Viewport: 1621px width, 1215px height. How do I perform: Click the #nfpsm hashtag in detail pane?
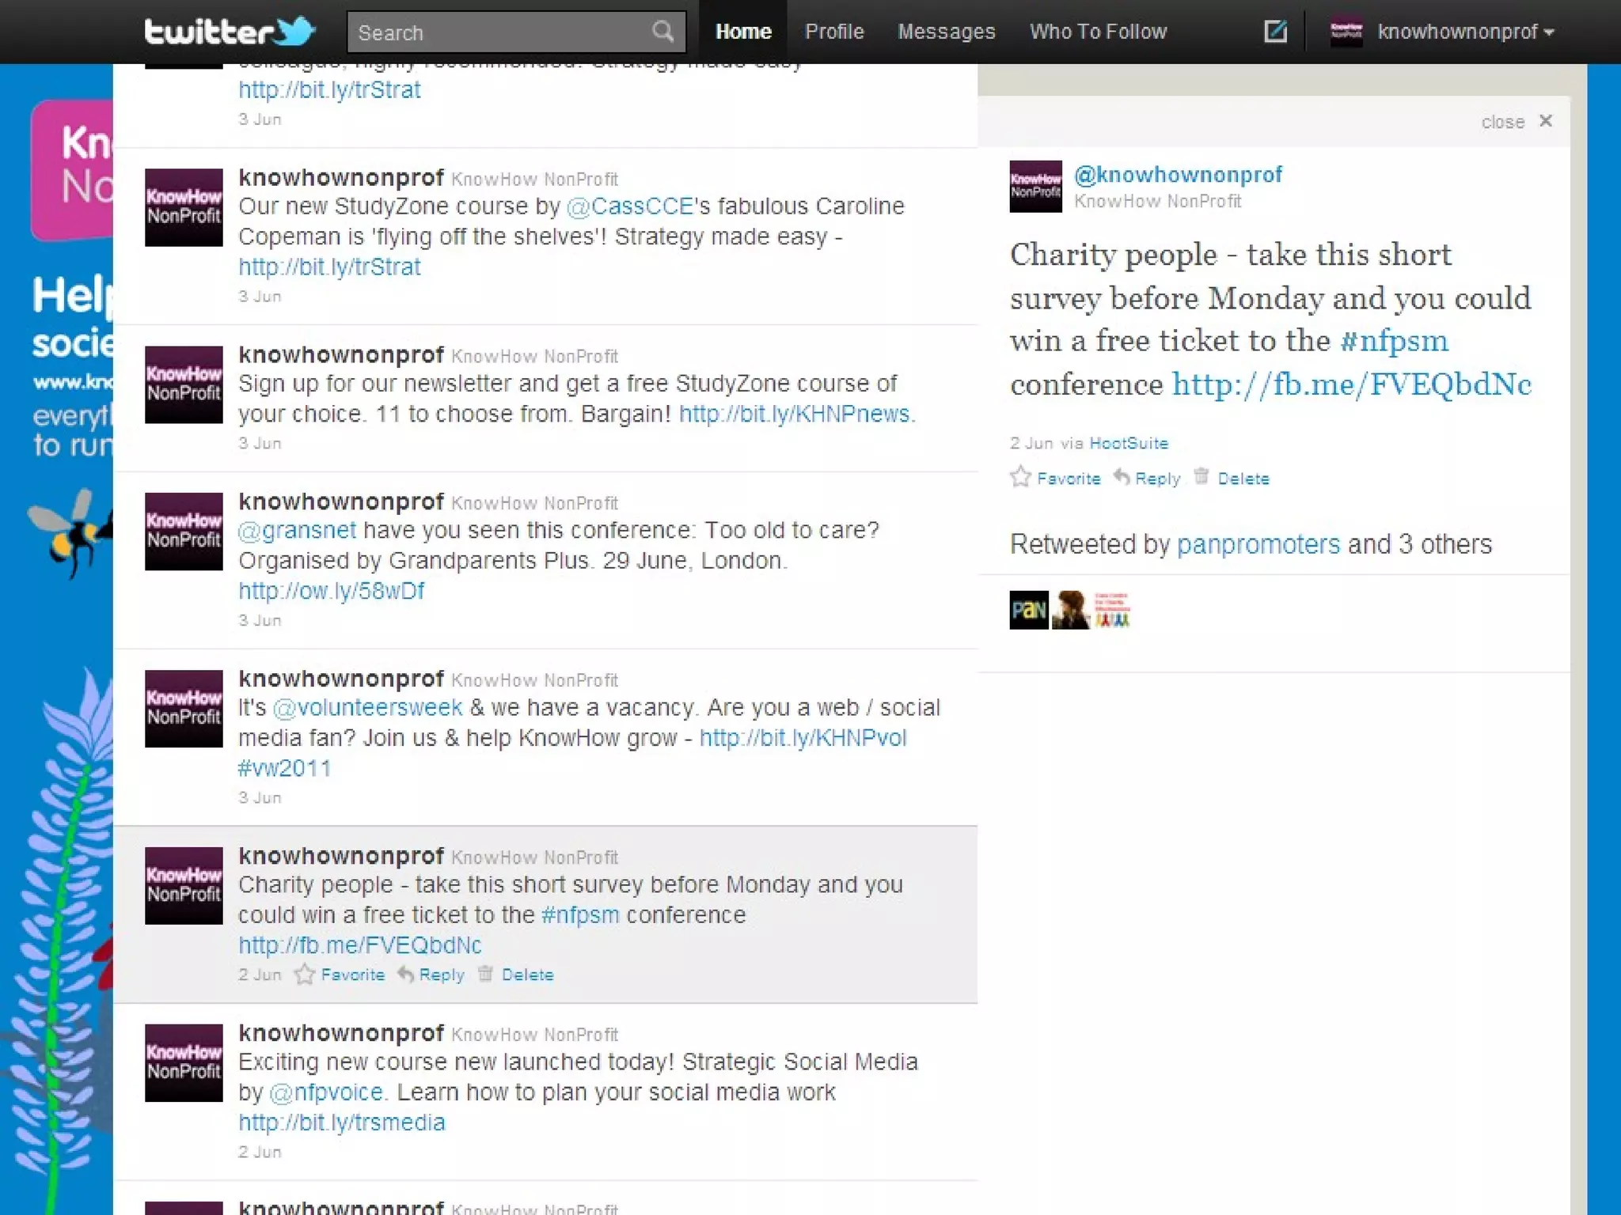pyautogui.click(x=1394, y=341)
